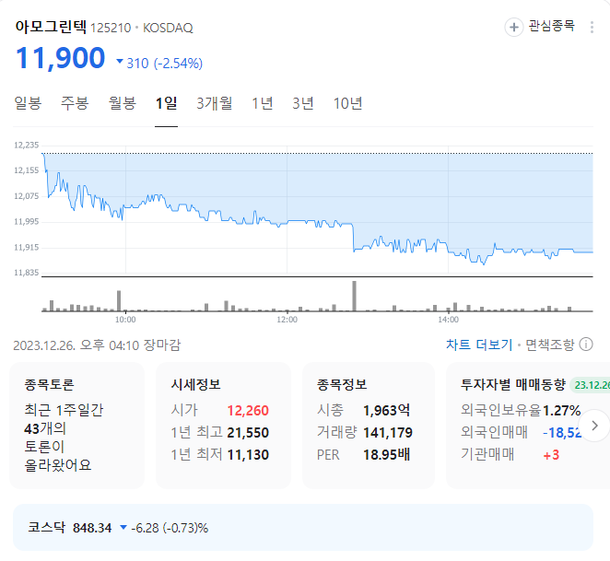Open 차트 더보기 link

coord(479,345)
